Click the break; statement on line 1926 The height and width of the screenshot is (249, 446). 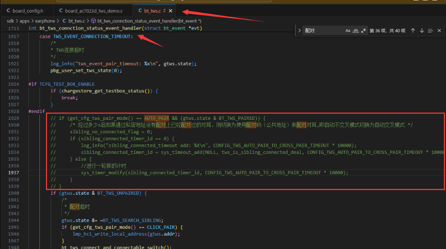pyautogui.click(x=69, y=98)
